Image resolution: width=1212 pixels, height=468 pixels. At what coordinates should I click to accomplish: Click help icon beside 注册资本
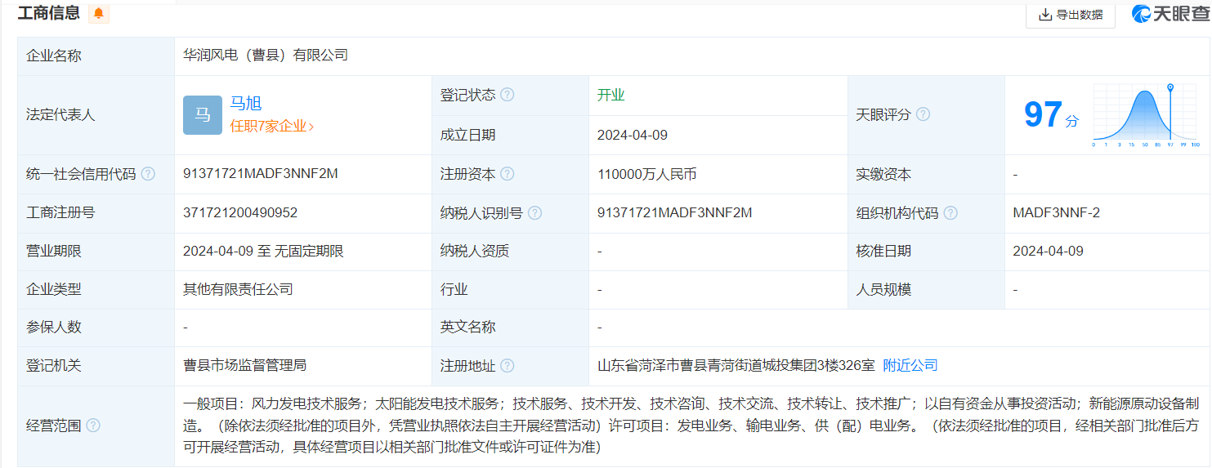[508, 174]
